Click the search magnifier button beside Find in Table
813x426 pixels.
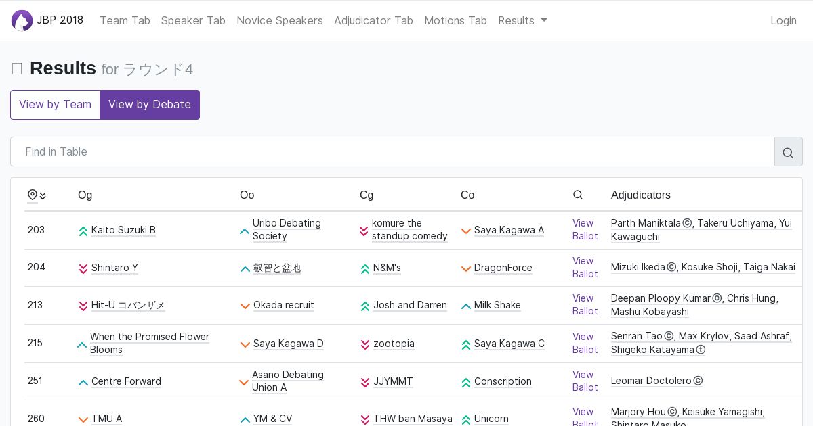click(x=788, y=152)
